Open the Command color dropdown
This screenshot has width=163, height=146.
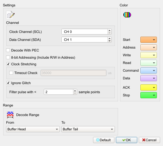pyautogui.click(x=149, y=71)
